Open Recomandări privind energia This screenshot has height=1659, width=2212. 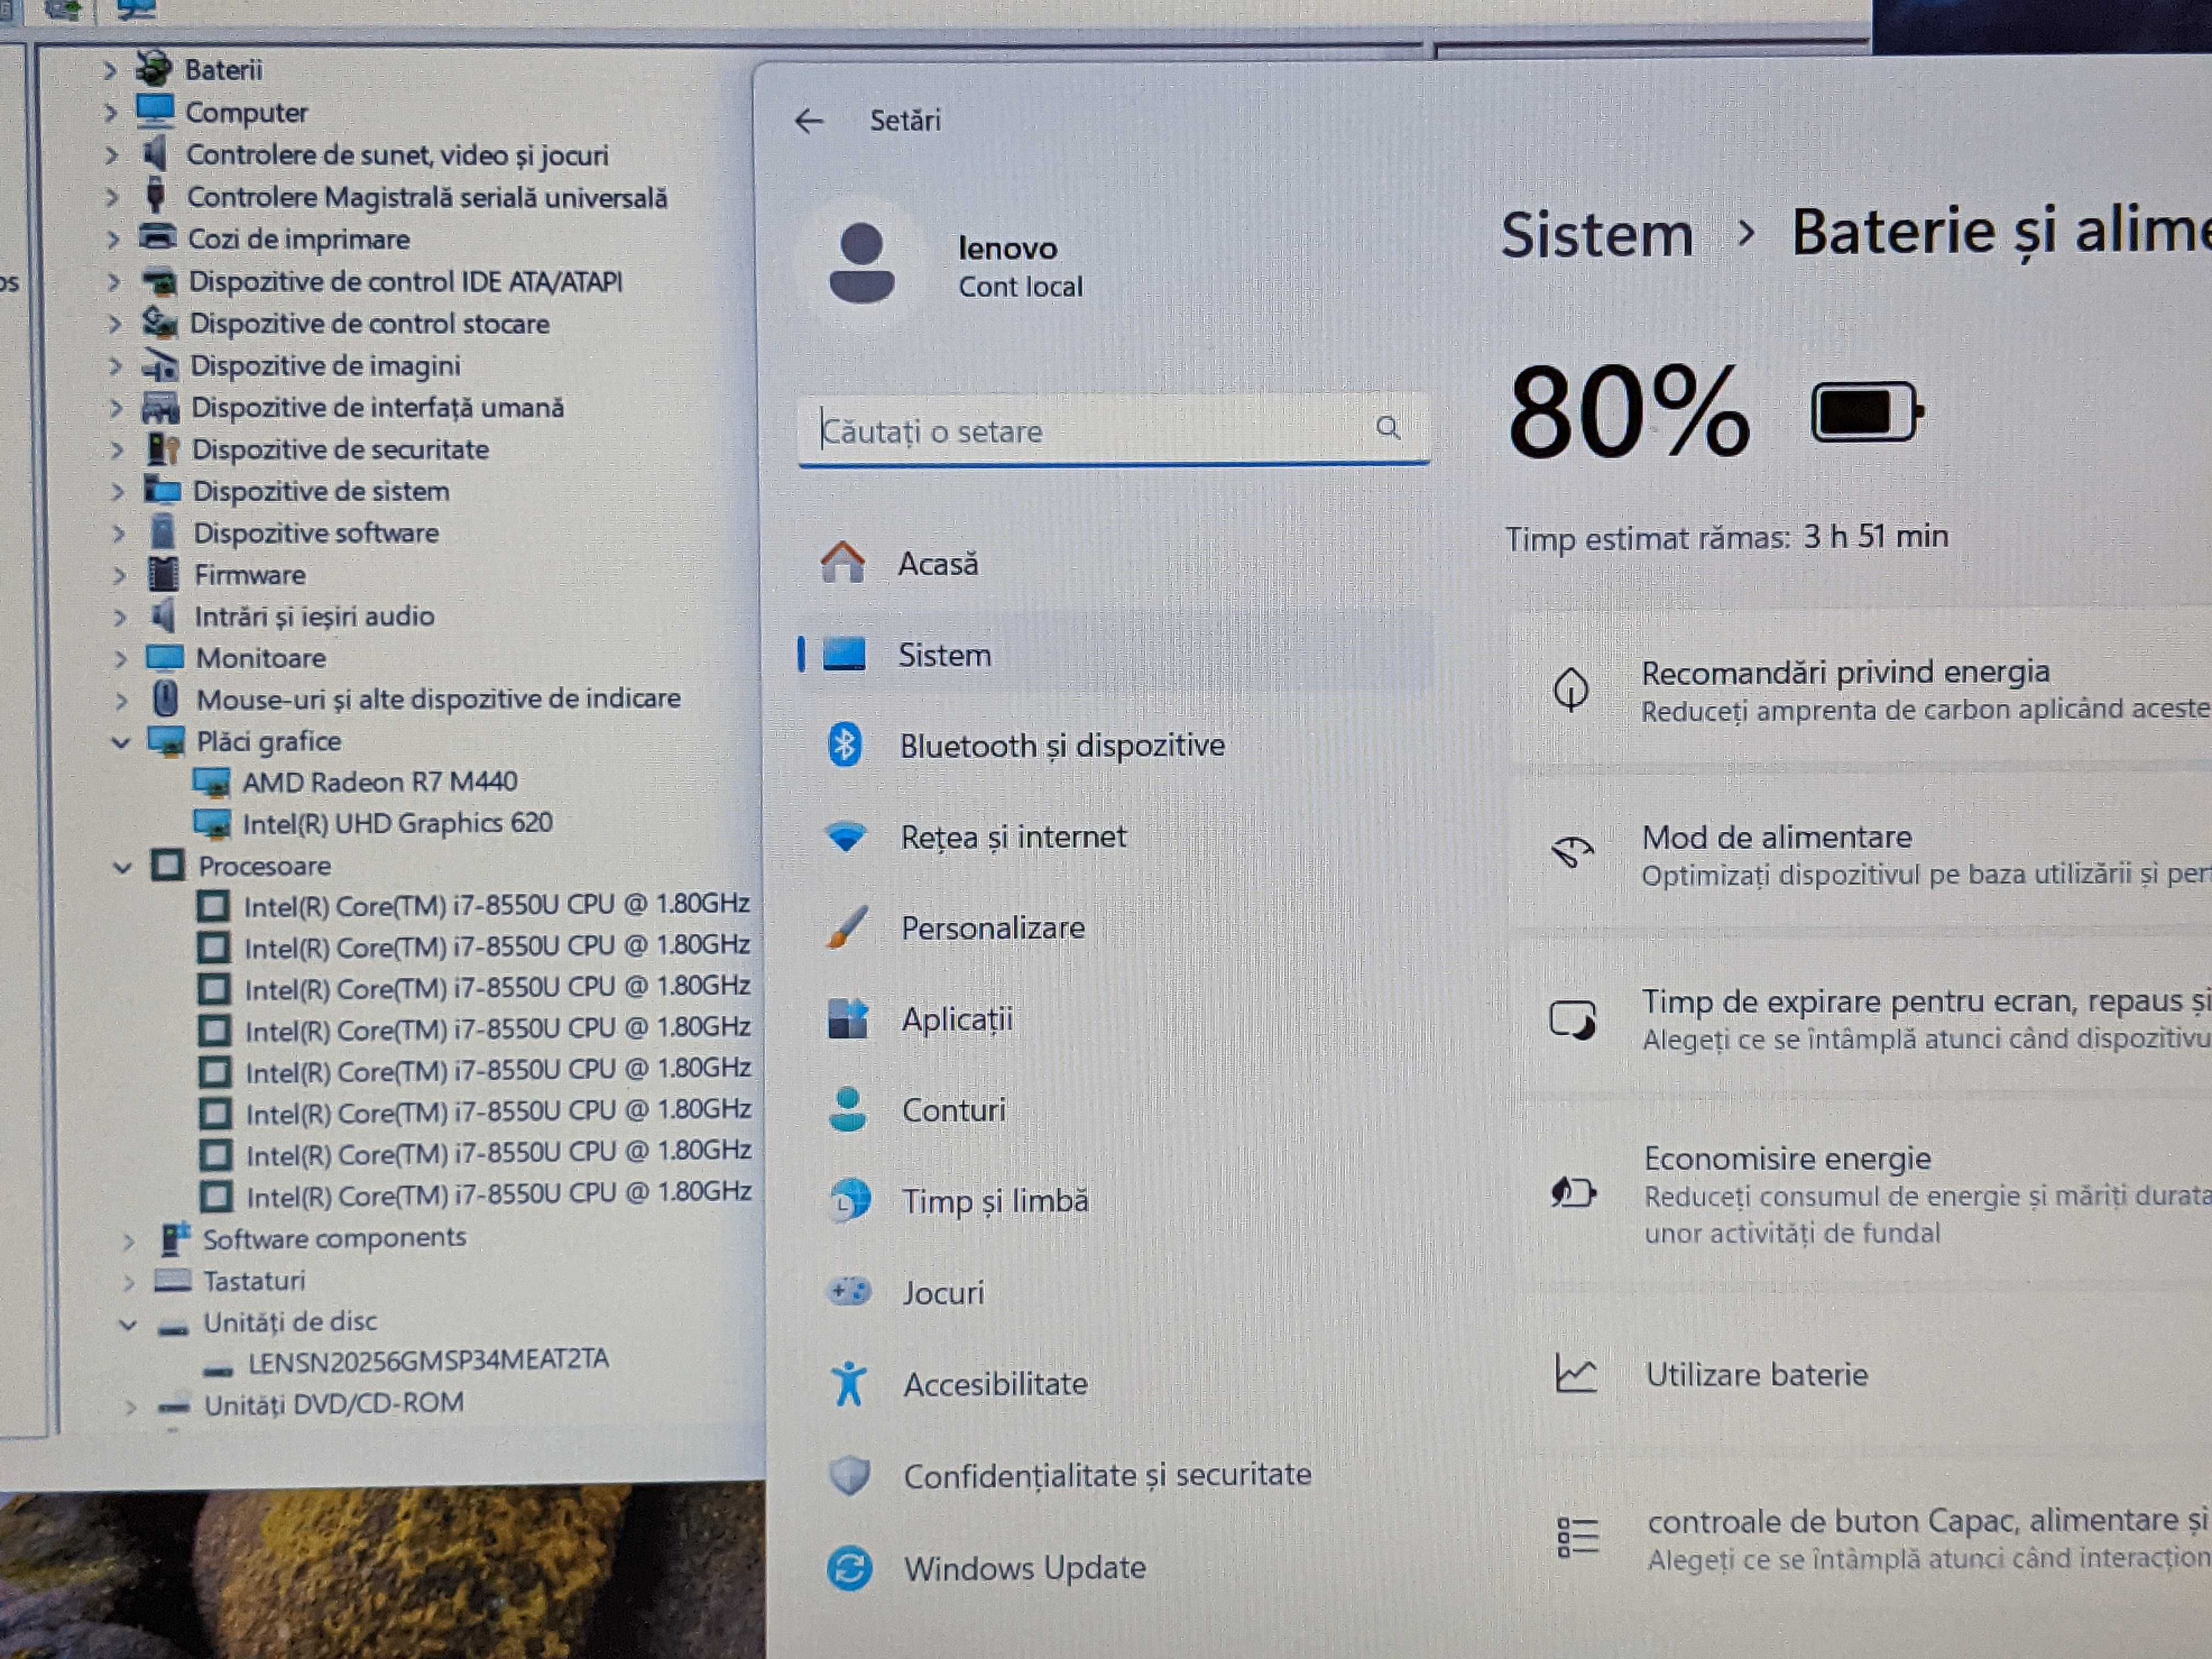coord(1860,689)
